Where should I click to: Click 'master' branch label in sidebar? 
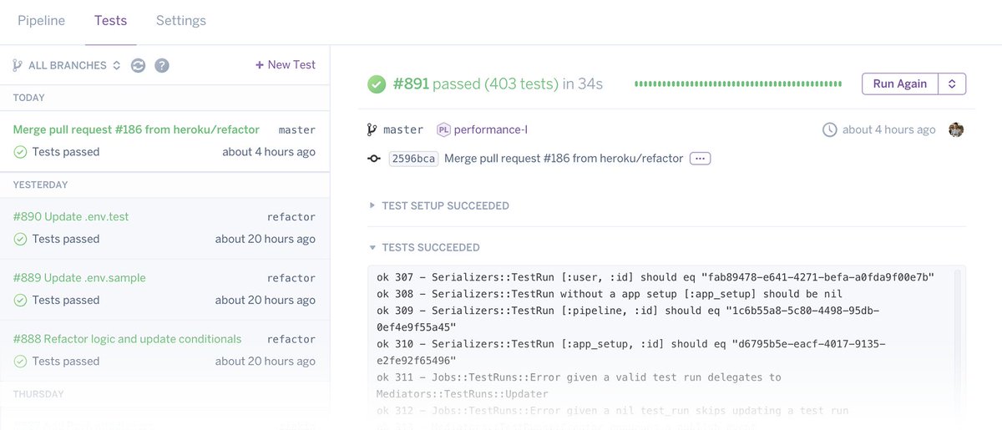296,130
